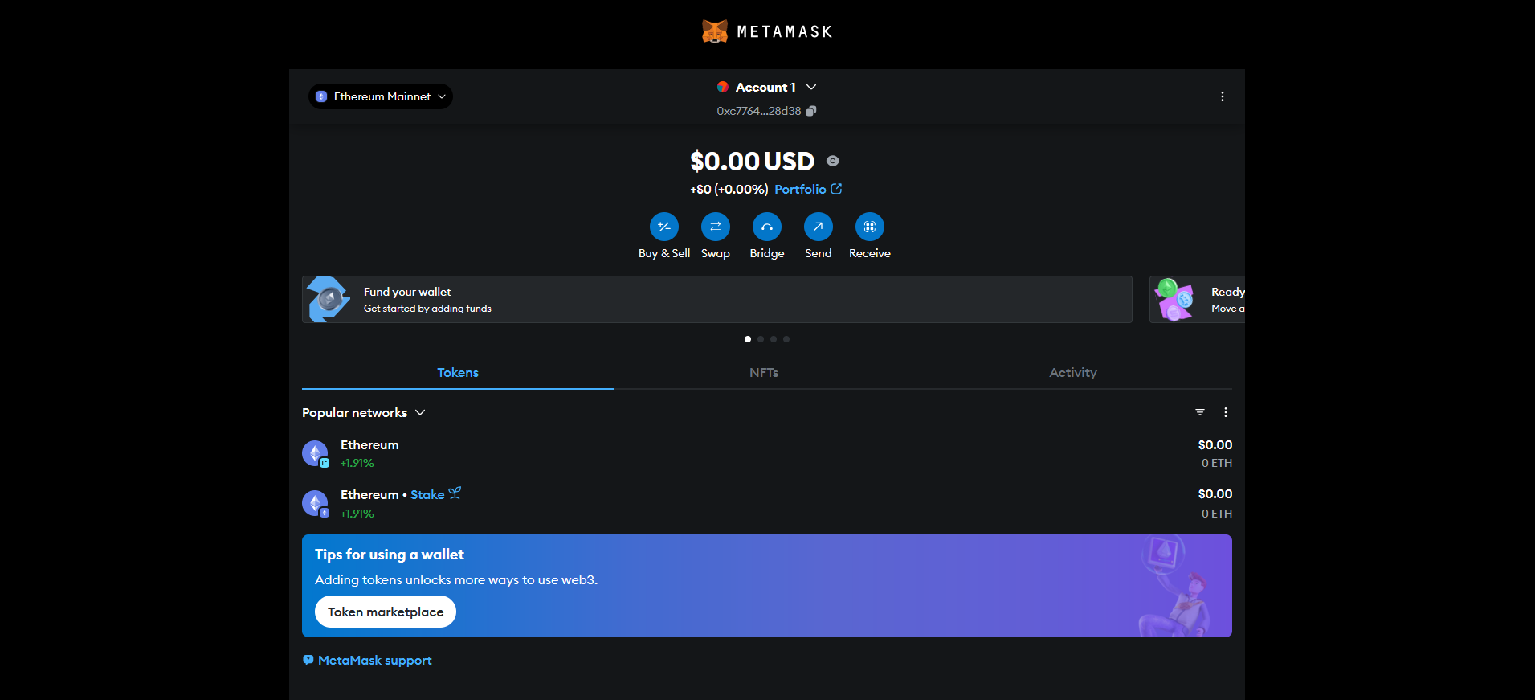The width and height of the screenshot is (1535, 700).
Task: Select the second carousel dot
Action: (x=761, y=339)
